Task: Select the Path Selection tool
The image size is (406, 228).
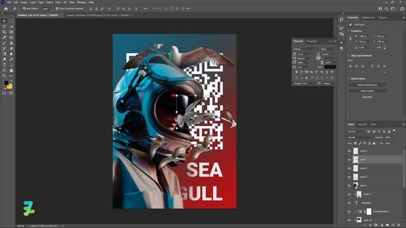Action: tap(11, 65)
